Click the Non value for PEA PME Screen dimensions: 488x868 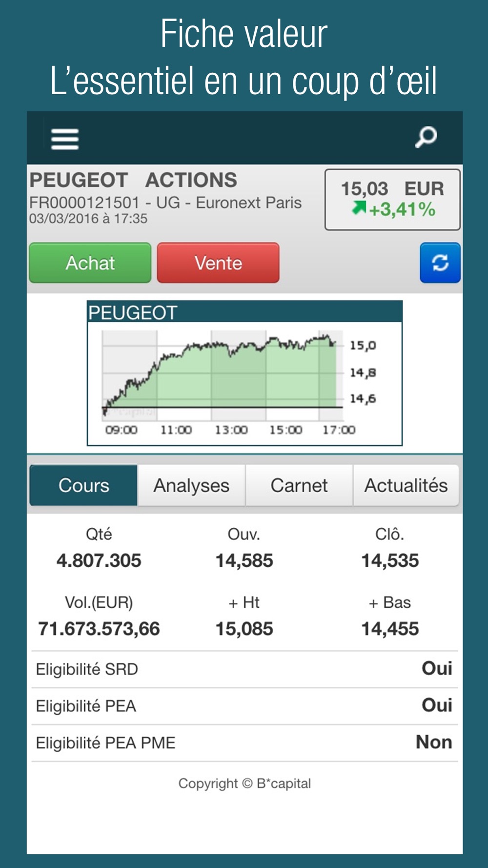tap(434, 742)
